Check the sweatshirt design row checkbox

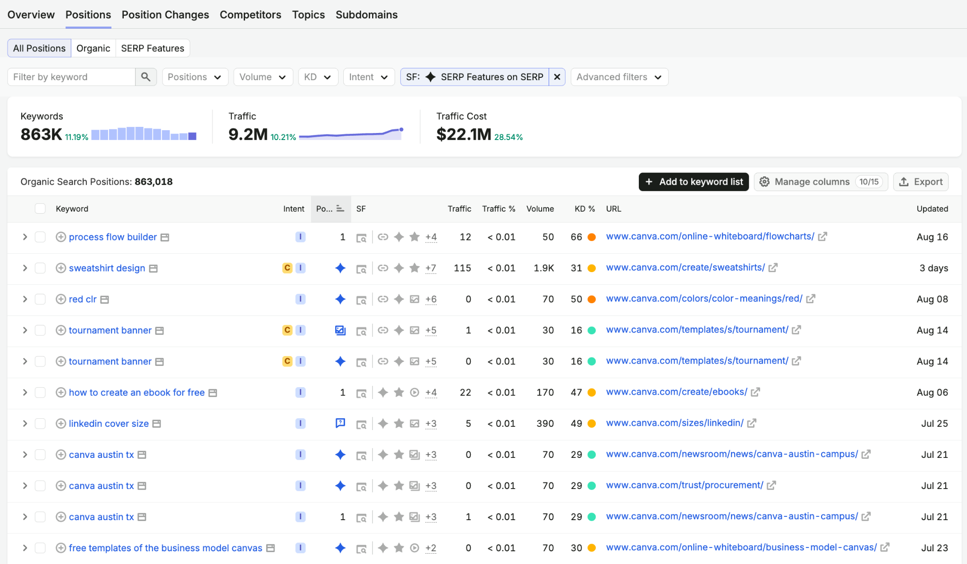(x=40, y=268)
